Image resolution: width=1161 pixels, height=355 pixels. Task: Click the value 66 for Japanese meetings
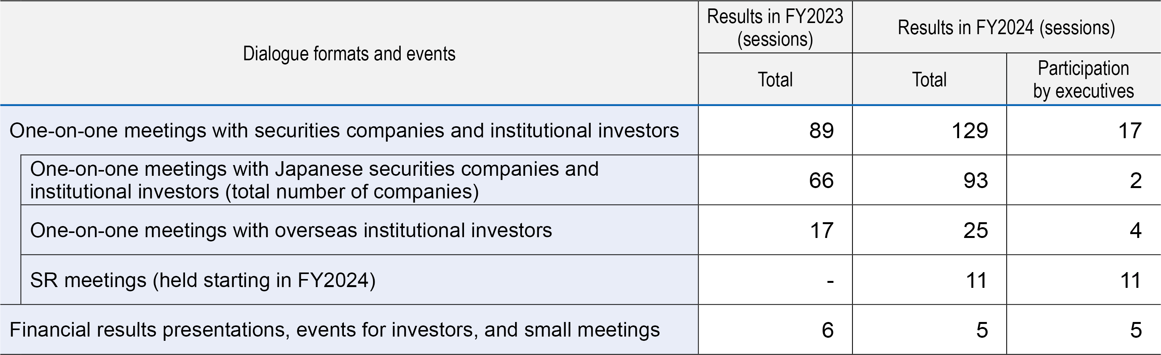tap(821, 180)
